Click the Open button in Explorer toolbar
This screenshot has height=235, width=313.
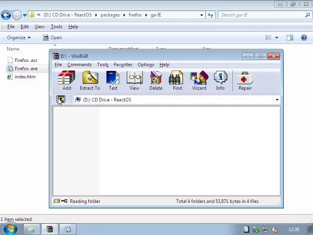(x=52, y=38)
